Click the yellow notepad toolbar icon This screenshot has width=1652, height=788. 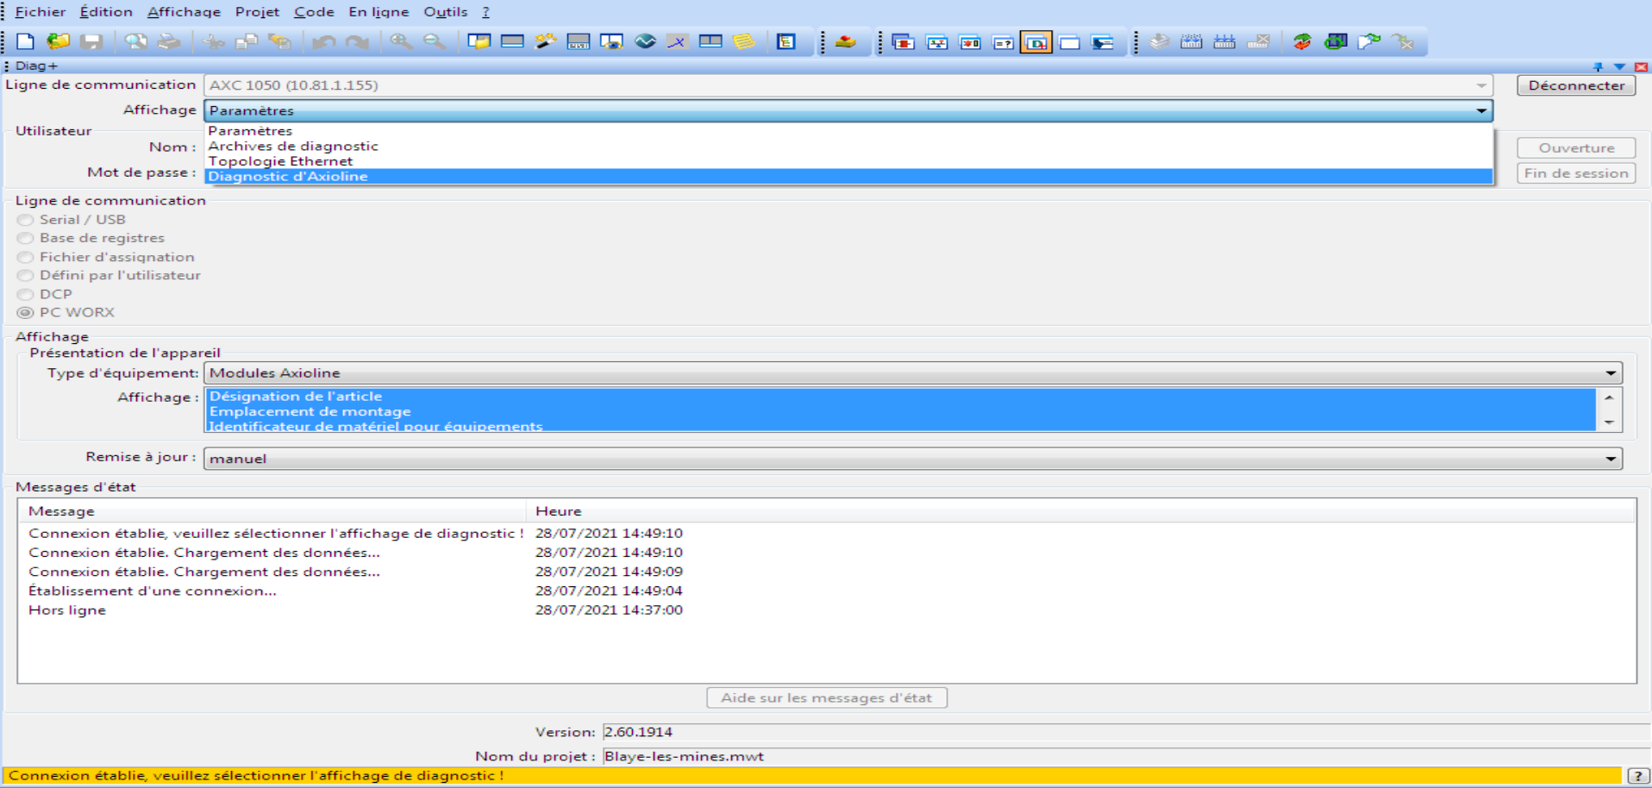point(743,41)
